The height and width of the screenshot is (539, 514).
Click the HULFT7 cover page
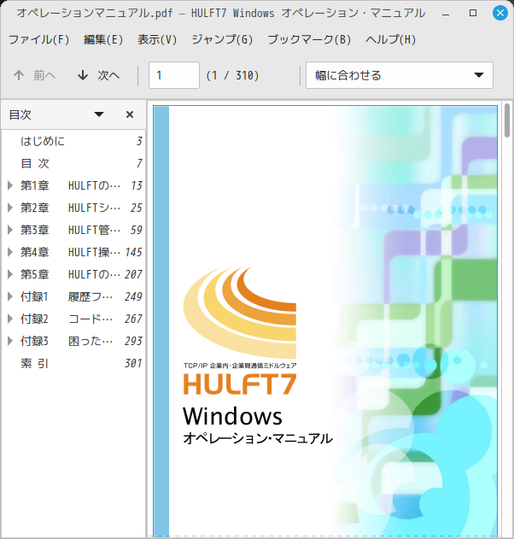(x=325, y=321)
